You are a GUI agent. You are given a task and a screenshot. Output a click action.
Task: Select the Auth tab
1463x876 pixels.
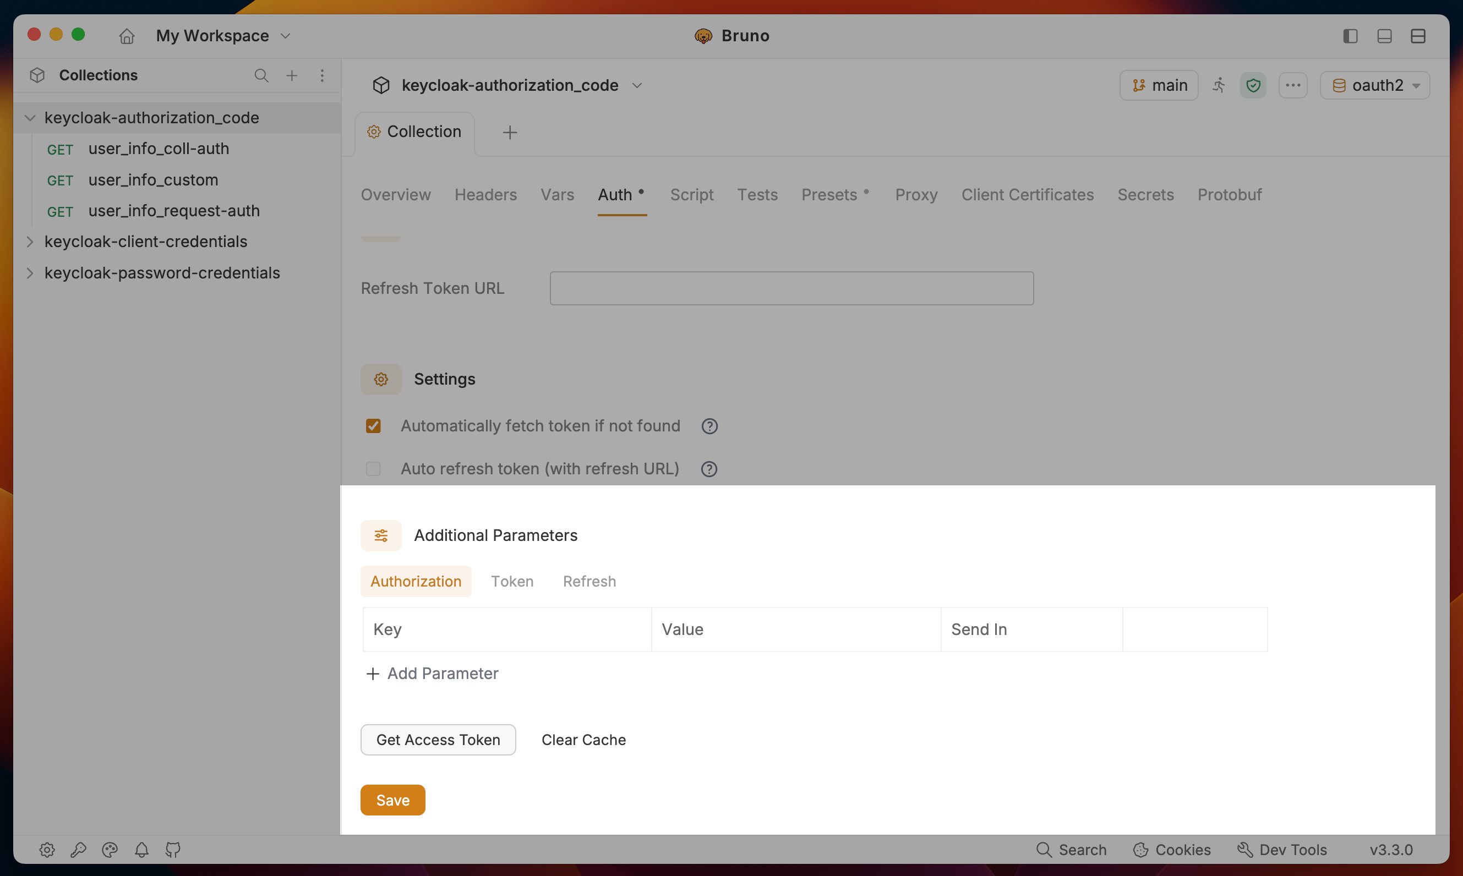621,195
